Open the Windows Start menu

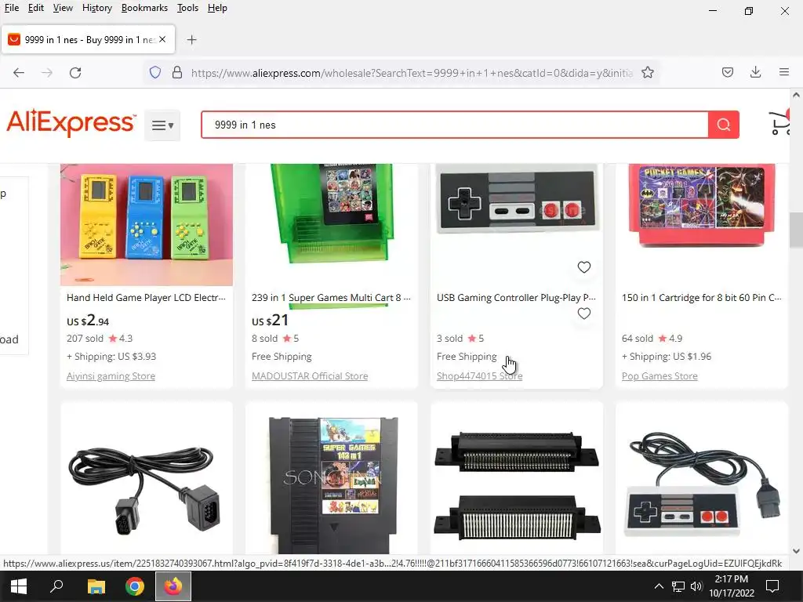coord(19,586)
